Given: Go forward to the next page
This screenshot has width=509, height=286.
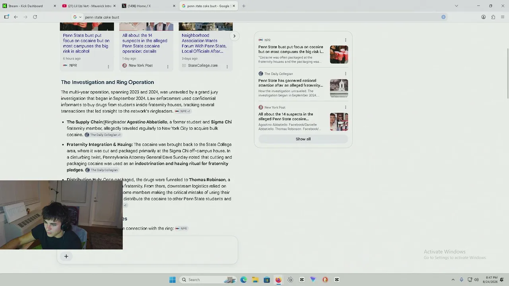Looking at the screenshot, I should [25, 17].
